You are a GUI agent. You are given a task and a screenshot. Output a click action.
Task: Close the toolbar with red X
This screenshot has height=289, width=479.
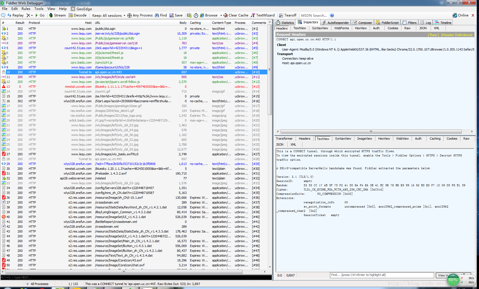[473, 15]
